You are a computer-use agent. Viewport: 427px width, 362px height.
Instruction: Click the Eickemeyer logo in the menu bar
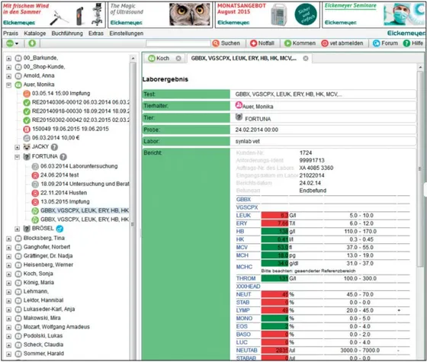[x=406, y=34]
